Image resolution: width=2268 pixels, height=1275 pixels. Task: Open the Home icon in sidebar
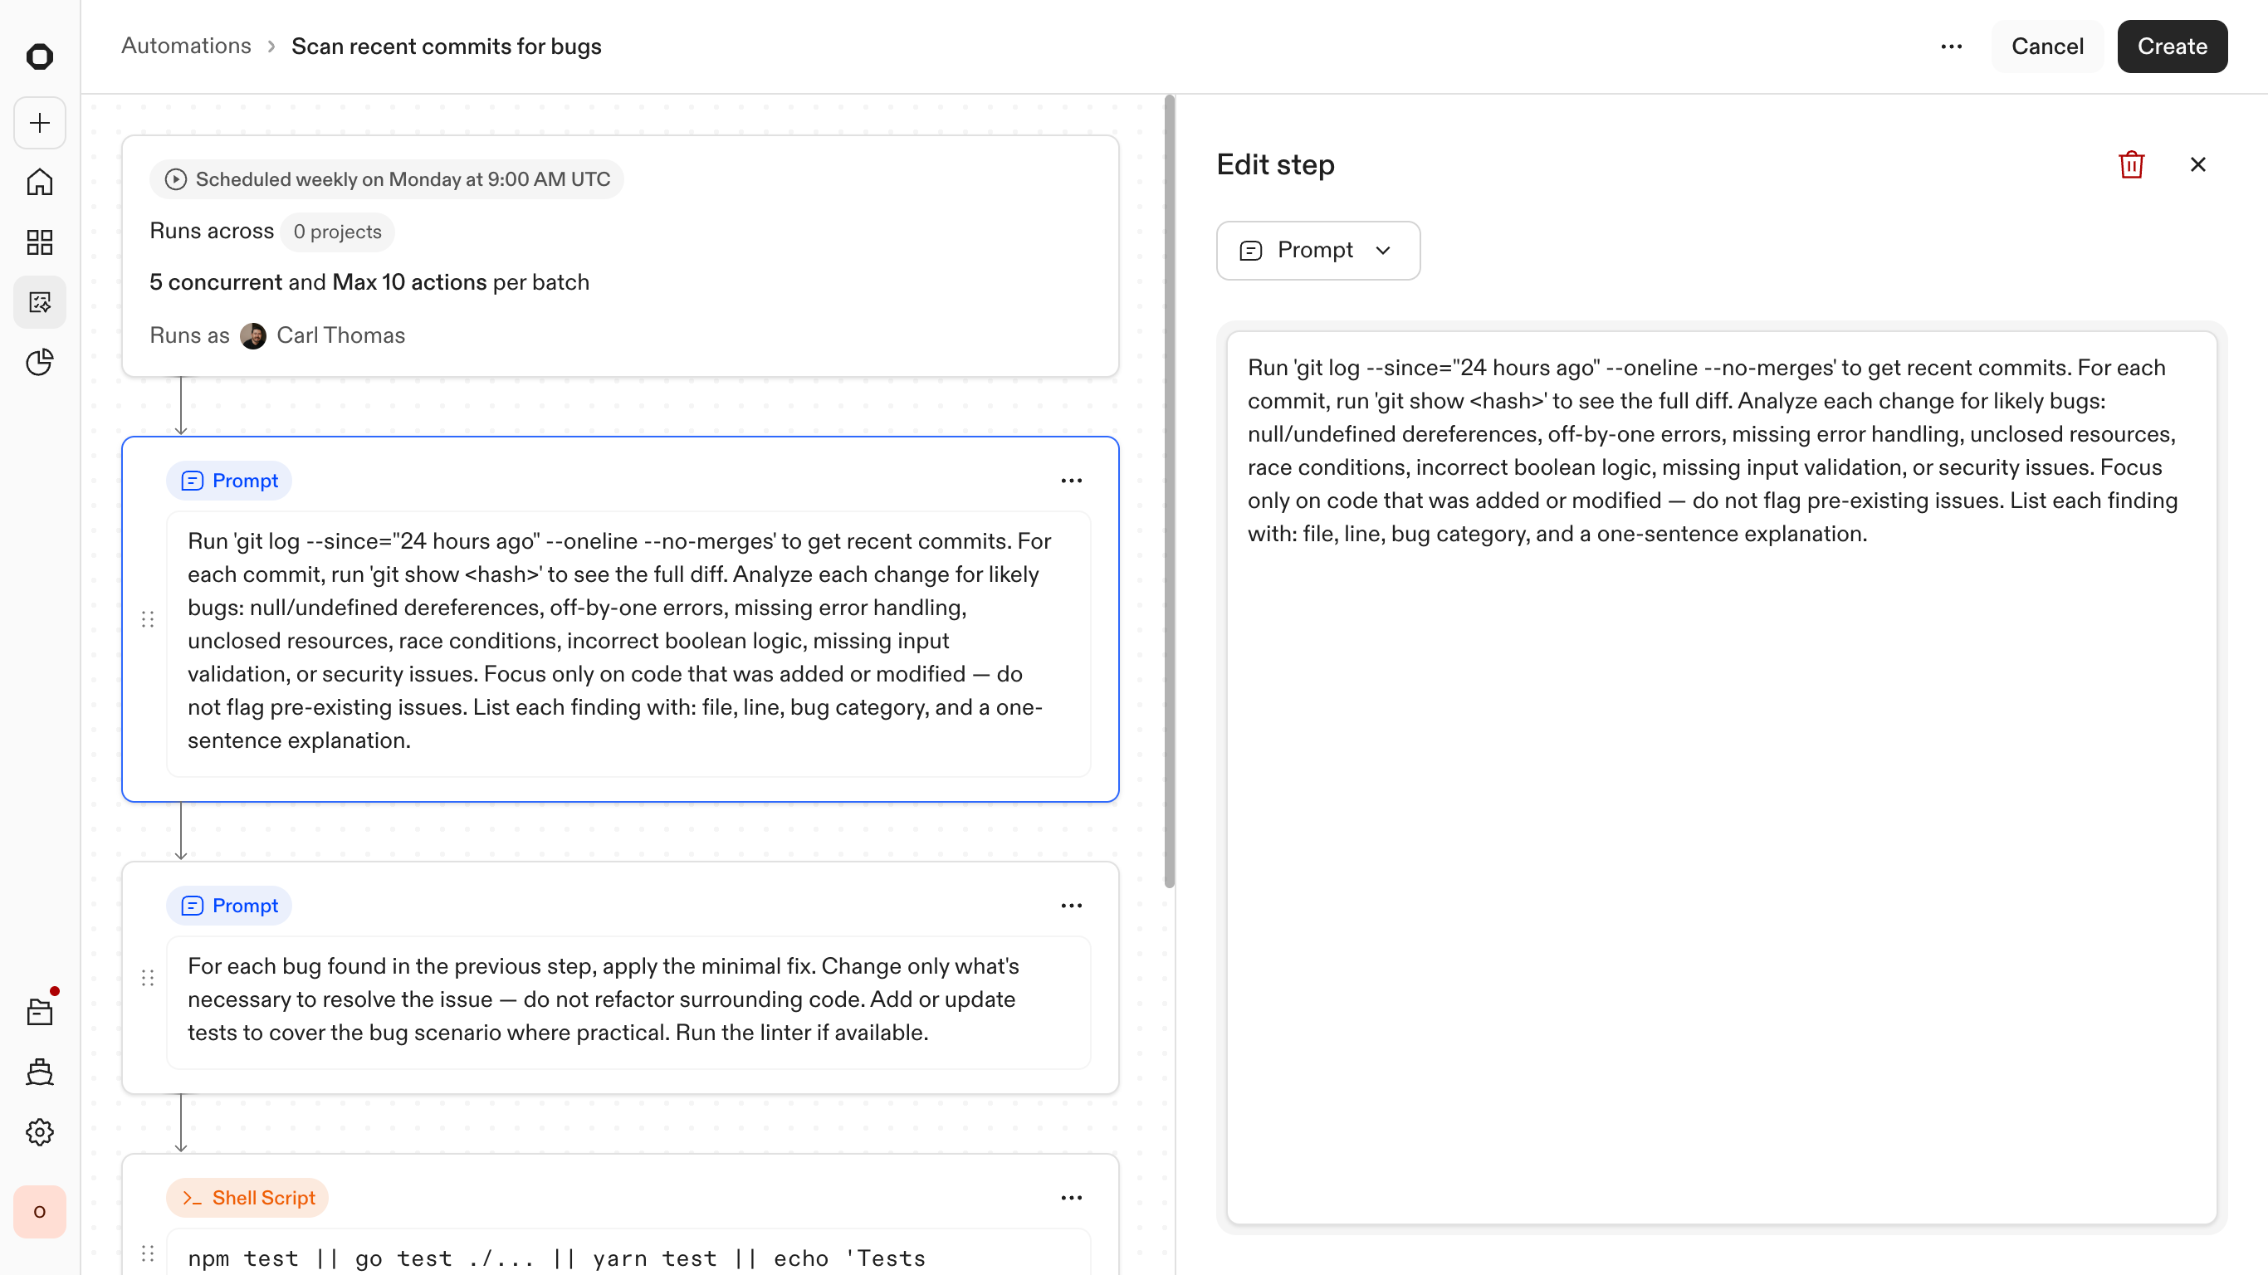40,183
